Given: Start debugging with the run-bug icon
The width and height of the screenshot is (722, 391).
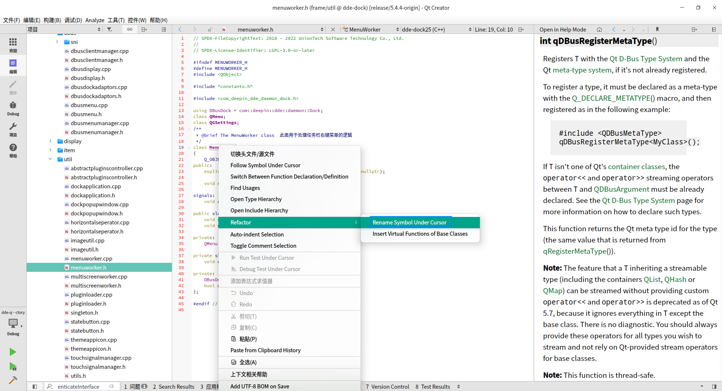Looking at the screenshot, I should pos(13,367).
